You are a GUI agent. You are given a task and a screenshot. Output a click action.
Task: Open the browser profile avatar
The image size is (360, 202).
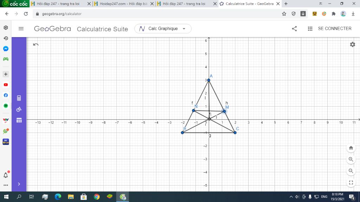click(x=343, y=14)
